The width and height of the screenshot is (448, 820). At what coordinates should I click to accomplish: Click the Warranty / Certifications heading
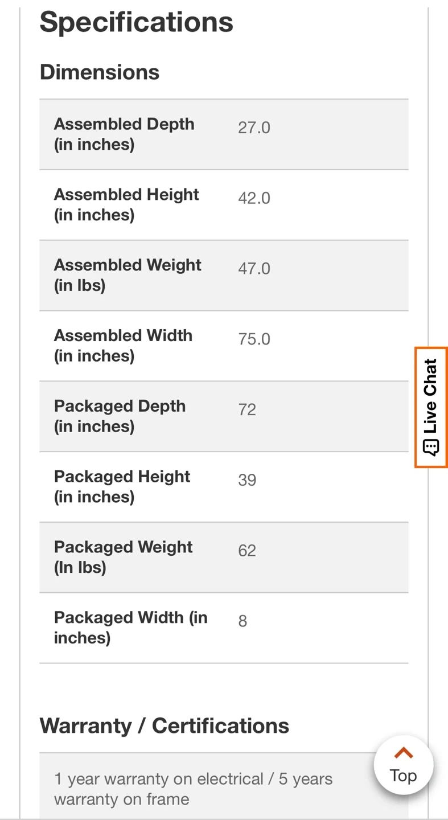[x=164, y=726]
